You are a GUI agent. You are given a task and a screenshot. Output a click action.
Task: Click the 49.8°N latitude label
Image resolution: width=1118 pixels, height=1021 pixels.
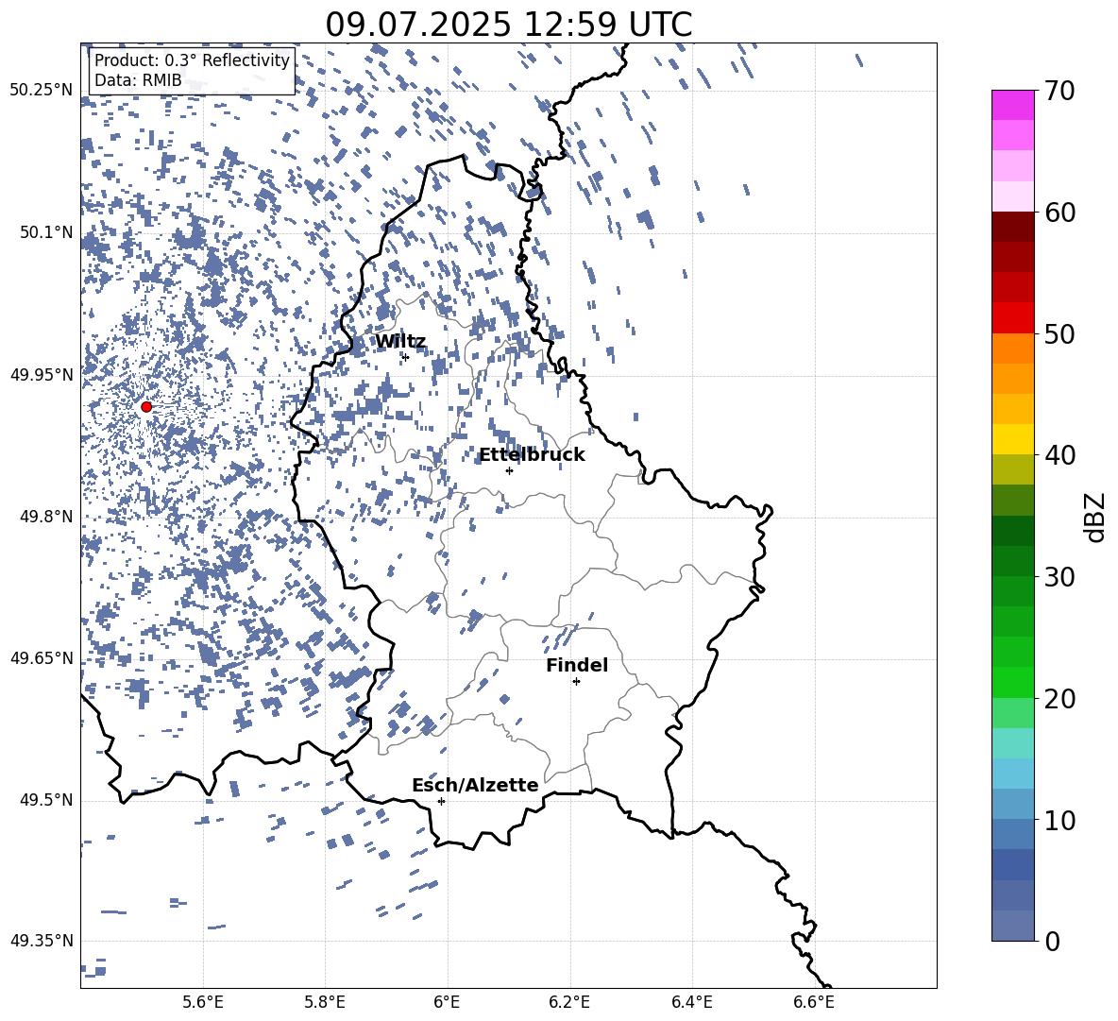[46, 517]
